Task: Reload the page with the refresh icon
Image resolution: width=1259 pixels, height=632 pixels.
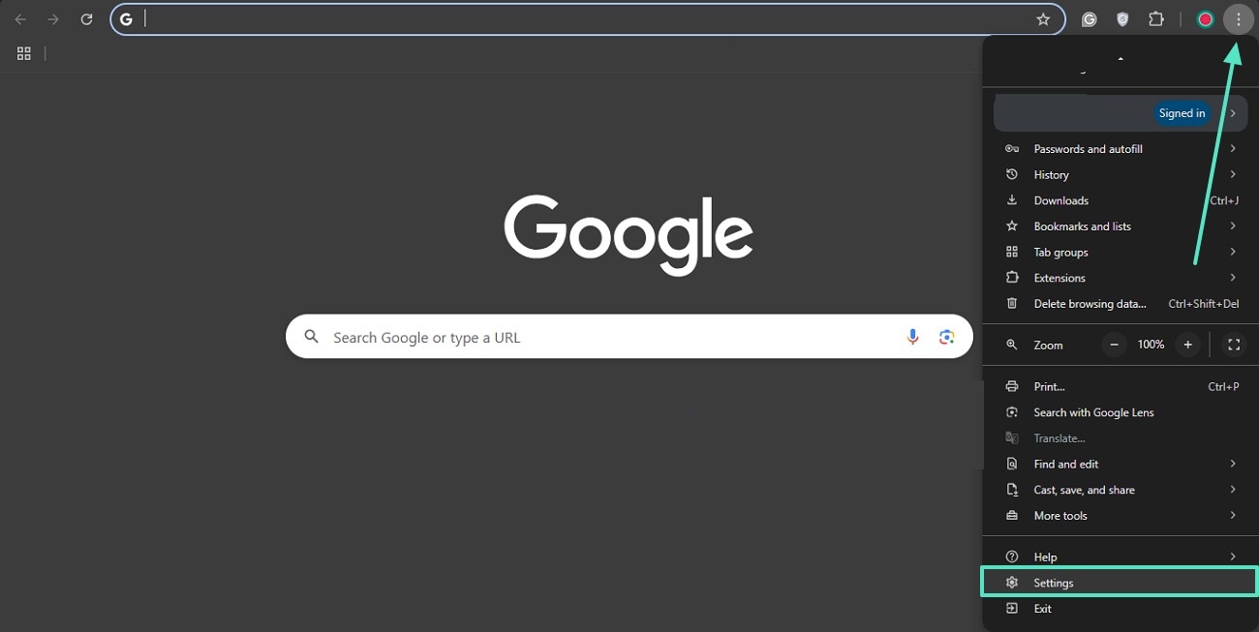Action: [86, 19]
